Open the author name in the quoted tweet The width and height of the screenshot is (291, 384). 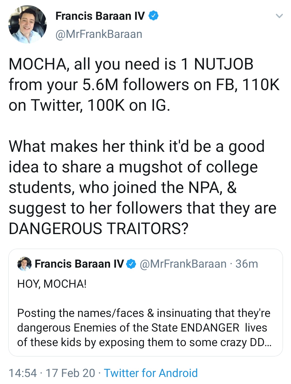click(79, 264)
